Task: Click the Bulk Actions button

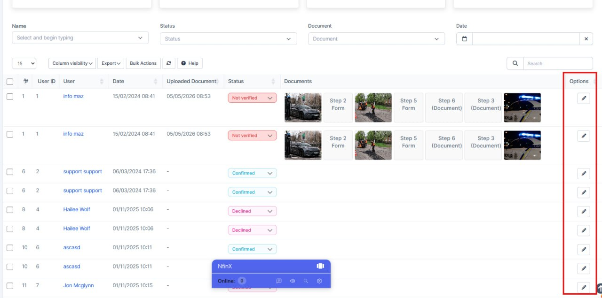Action: (x=143, y=63)
